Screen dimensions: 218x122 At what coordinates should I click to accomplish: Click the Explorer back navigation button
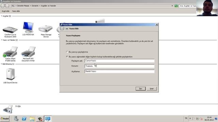click(3, 6)
